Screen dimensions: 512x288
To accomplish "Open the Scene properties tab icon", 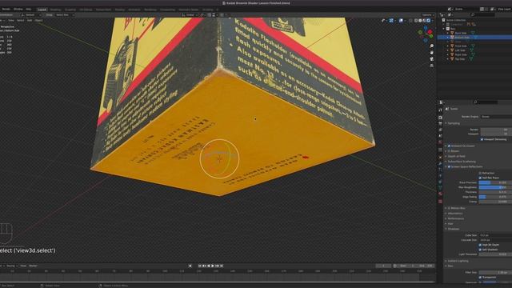I will pos(440,136).
